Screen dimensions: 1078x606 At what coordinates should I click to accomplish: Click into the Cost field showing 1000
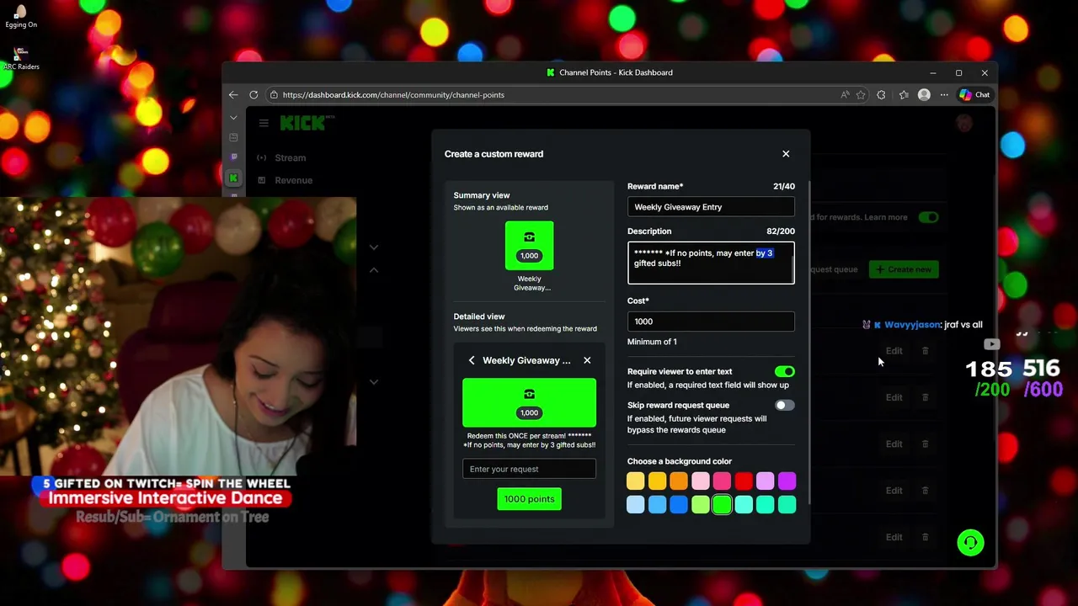(x=711, y=322)
